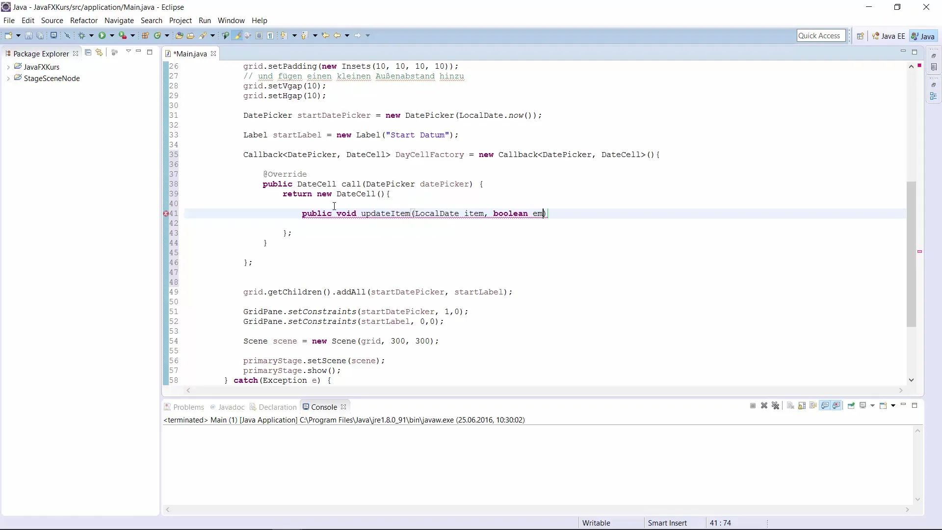Open the File menu
The width and height of the screenshot is (942, 530).
click(9, 21)
